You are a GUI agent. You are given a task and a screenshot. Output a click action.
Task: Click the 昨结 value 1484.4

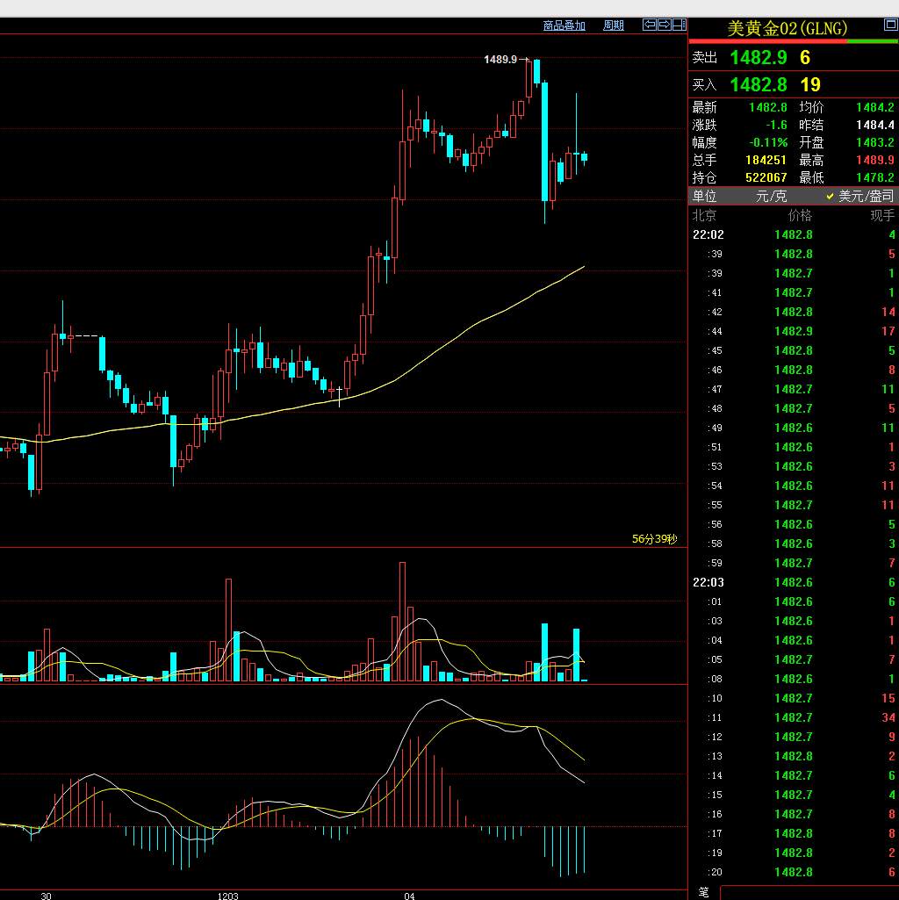point(874,125)
